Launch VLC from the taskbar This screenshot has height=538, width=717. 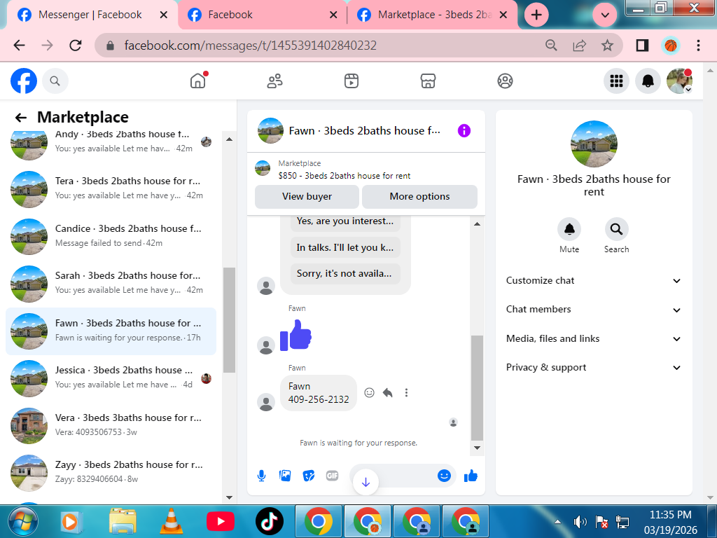[171, 521]
